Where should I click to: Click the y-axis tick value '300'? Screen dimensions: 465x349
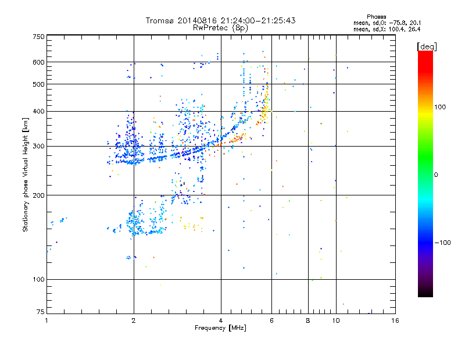point(38,147)
